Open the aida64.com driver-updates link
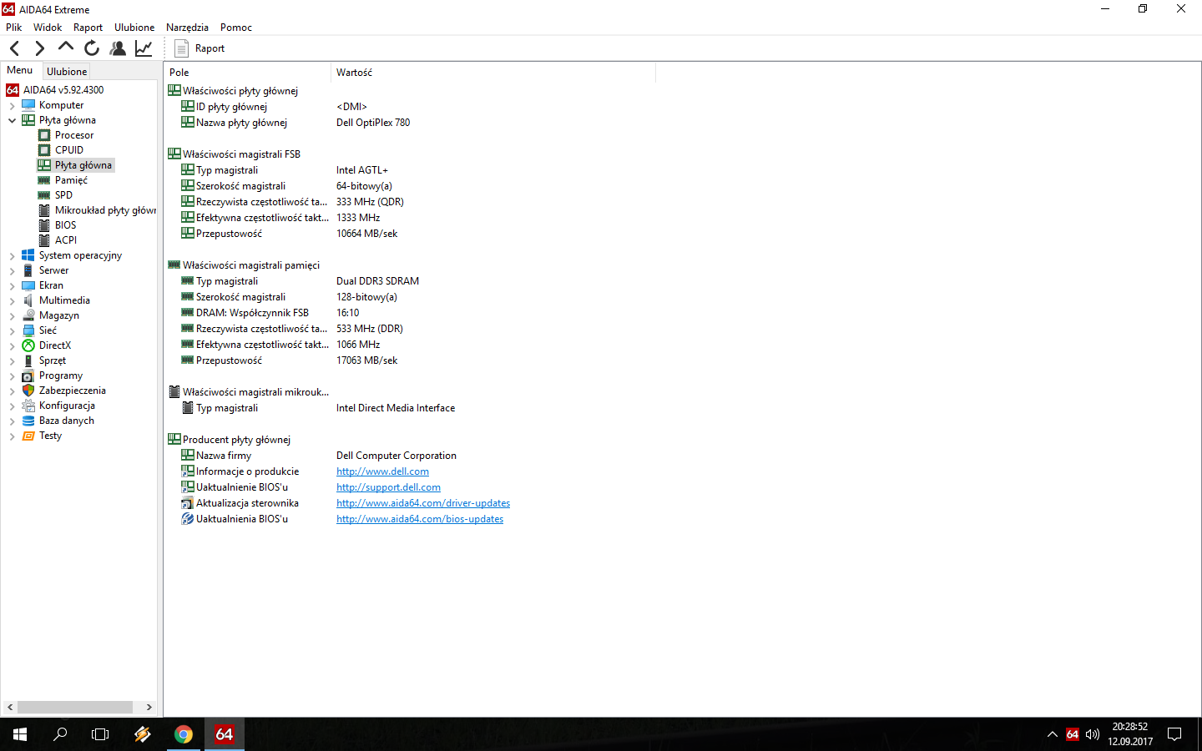 [x=423, y=503]
